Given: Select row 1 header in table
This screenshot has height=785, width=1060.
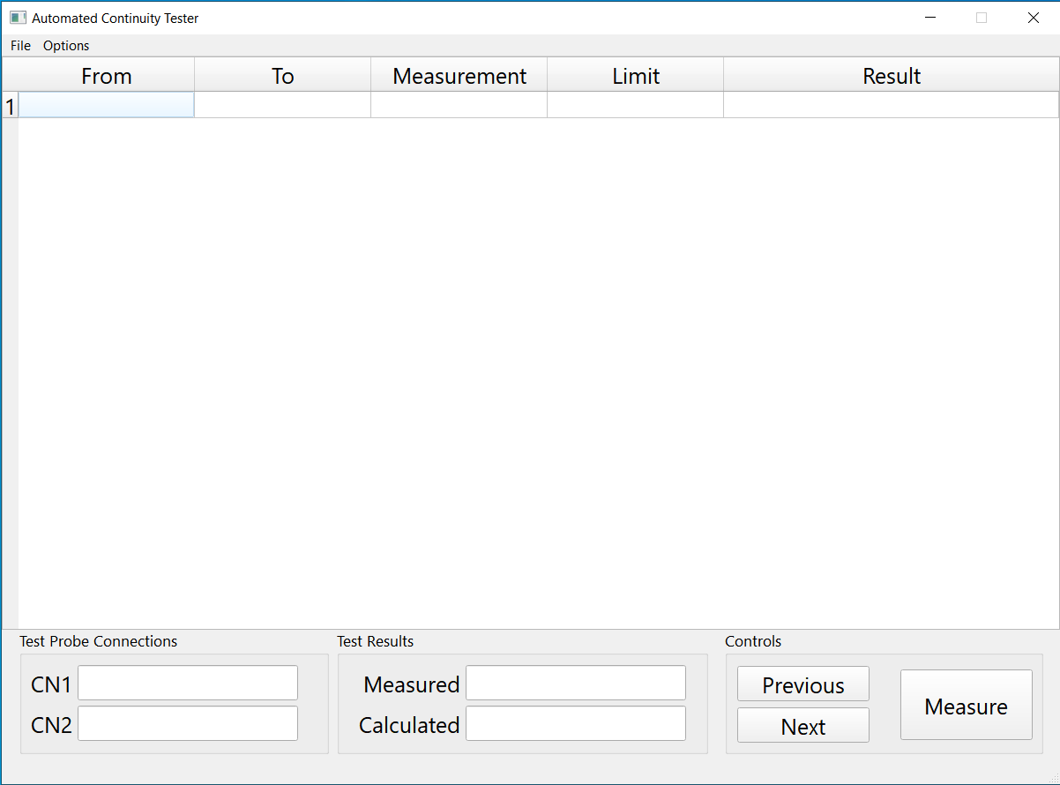Looking at the screenshot, I should coord(11,106).
